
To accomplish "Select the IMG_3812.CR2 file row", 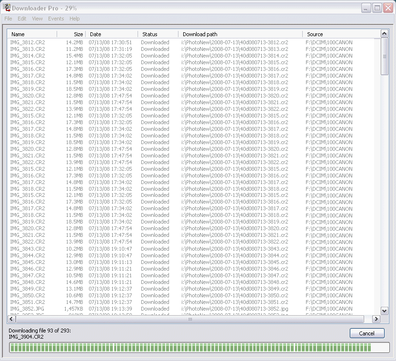I will click(x=28, y=42).
